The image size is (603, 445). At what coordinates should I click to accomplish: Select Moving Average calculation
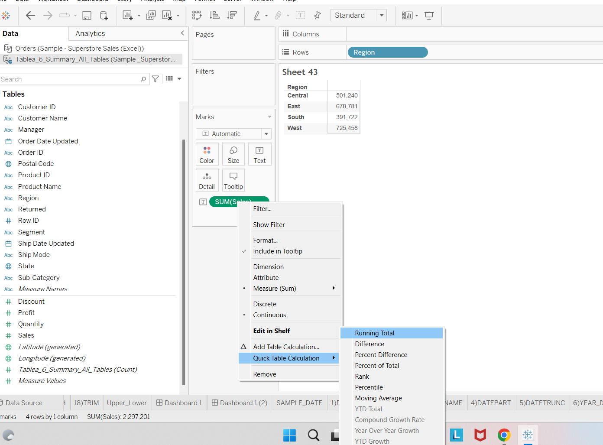(x=392, y=398)
